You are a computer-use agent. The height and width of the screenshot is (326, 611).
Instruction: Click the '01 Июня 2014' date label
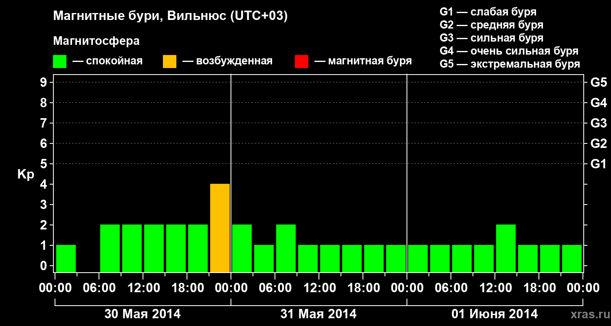pyautogui.click(x=495, y=314)
